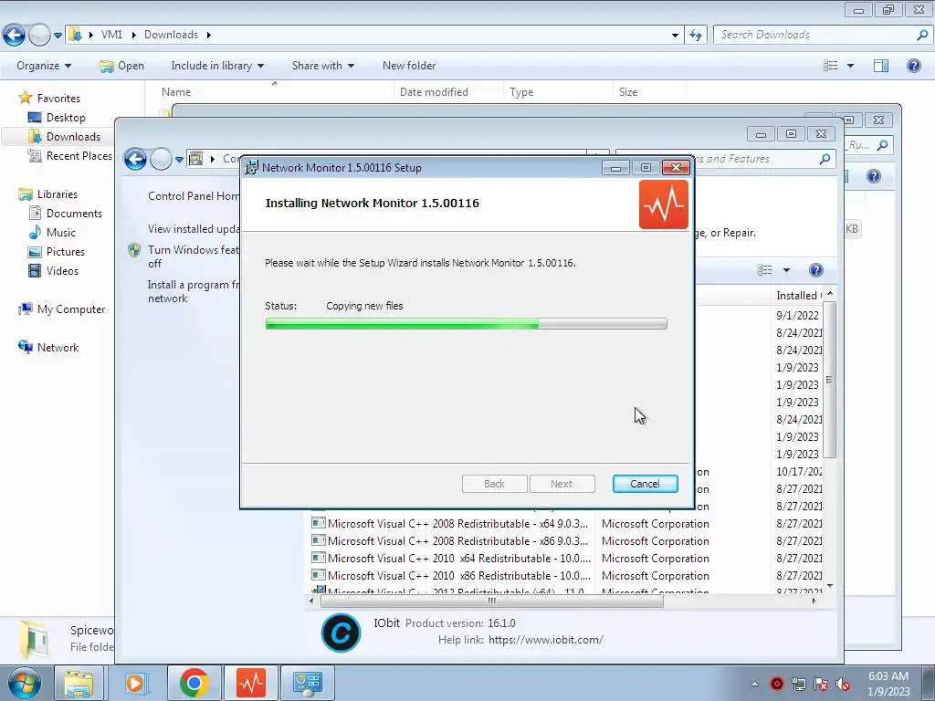Sort files by the Name column
The height and width of the screenshot is (701, 935).
tap(176, 92)
